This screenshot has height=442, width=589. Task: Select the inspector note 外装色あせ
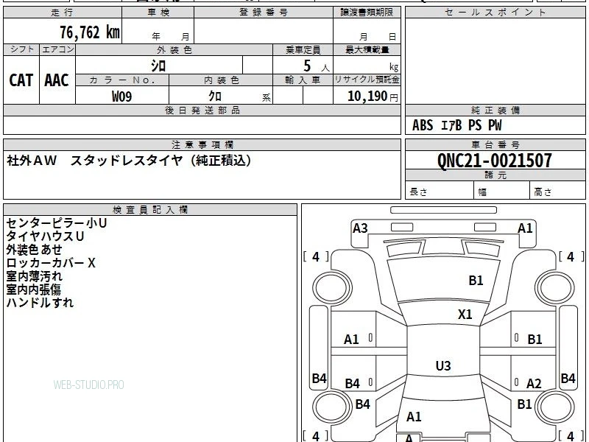tap(34, 250)
